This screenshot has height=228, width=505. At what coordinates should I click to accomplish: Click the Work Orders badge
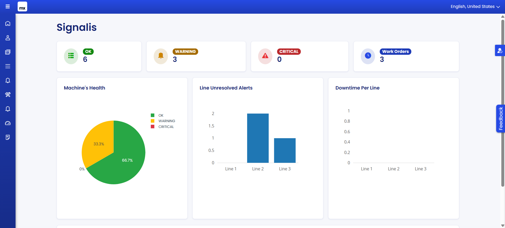395,52
